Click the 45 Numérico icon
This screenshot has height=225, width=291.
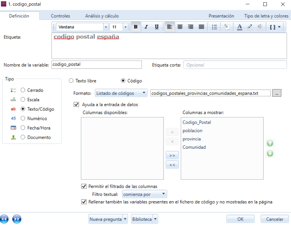tap(13, 119)
